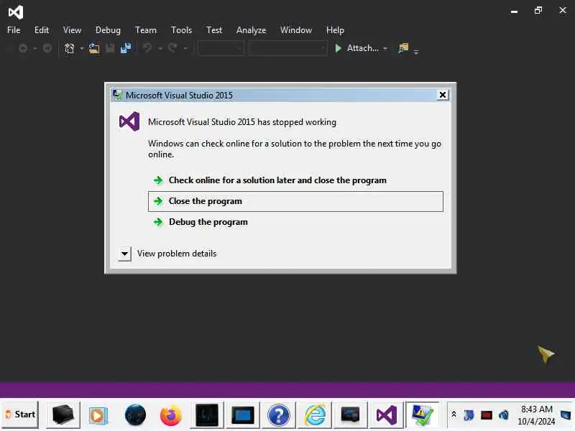Click the volume tray icon
The width and height of the screenshot is (575, 431).
pos(504,415)
